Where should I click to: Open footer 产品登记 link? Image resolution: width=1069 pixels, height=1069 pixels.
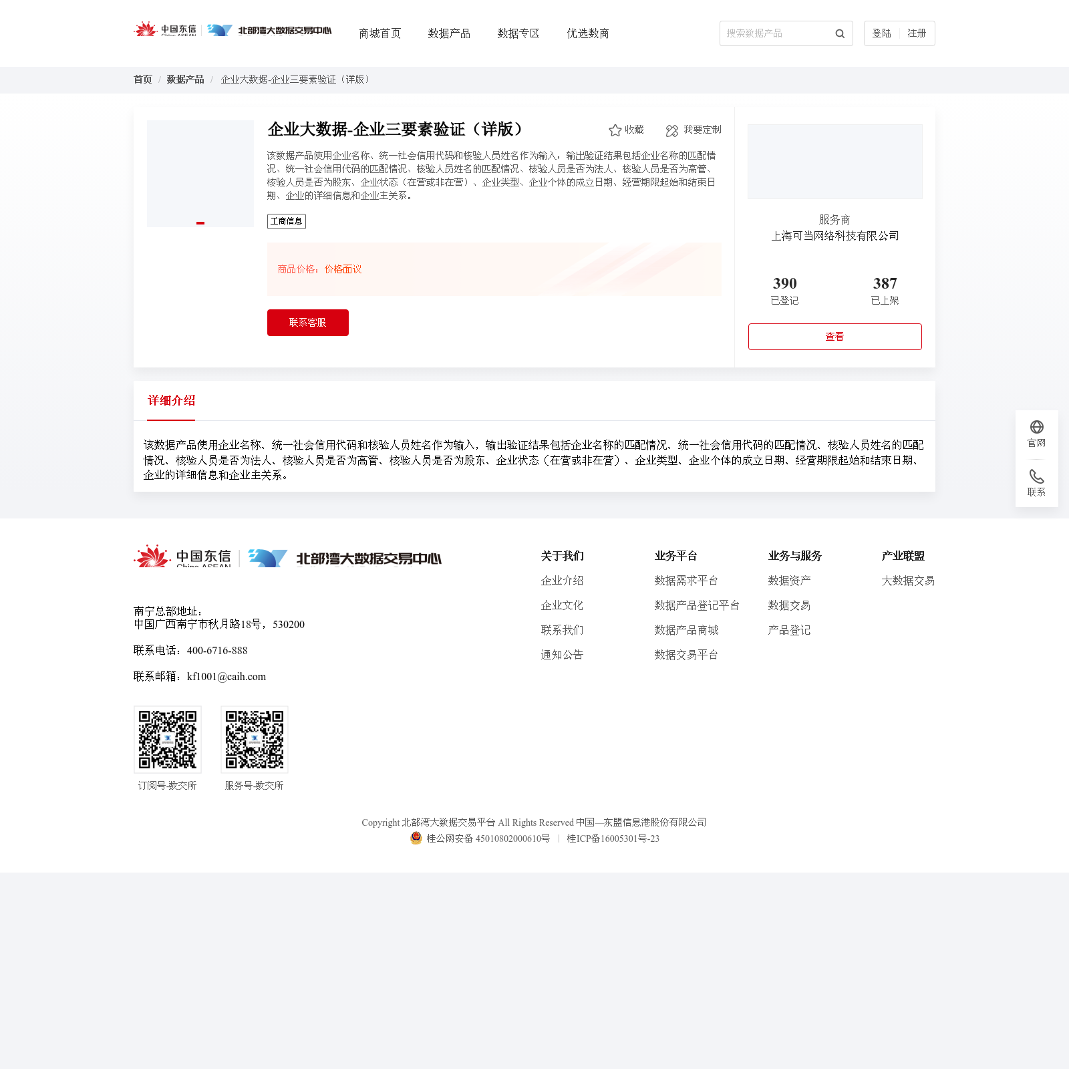790,630
